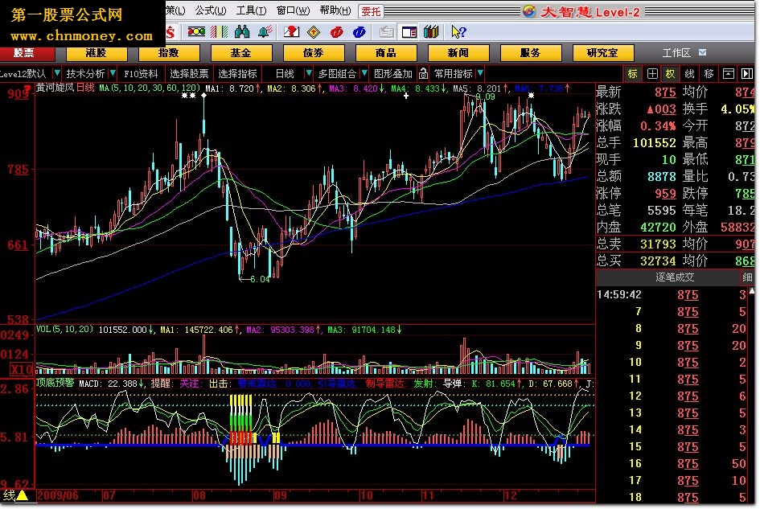Expand the Level2默认 dropdown arrow
Screen dimensions: 760x509
[x=57, y=73]
